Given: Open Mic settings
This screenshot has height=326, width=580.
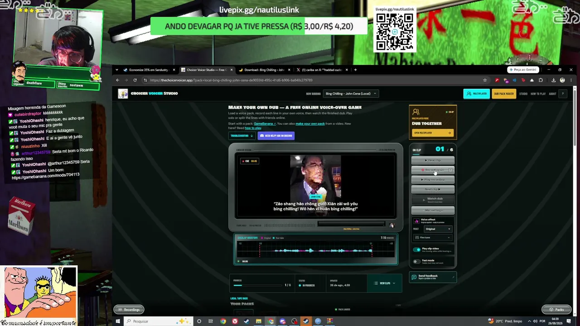Looking at the screenshot, I should point(433,211).
